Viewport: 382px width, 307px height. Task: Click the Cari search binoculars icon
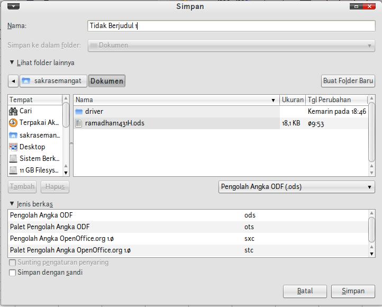[13, 111]
